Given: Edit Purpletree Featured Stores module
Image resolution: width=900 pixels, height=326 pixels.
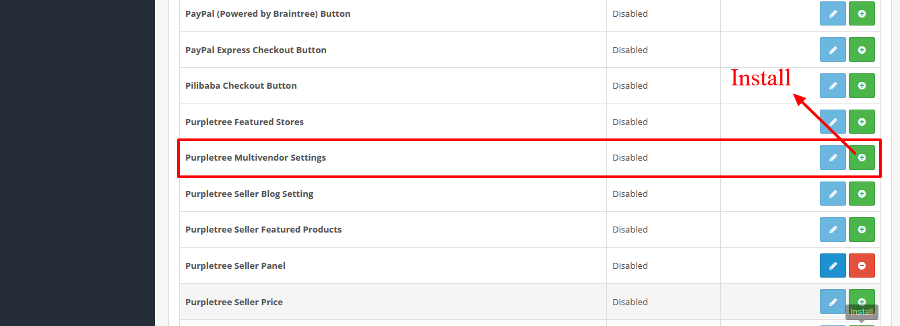Looking at the screenshot, I should tap(833, 122).
